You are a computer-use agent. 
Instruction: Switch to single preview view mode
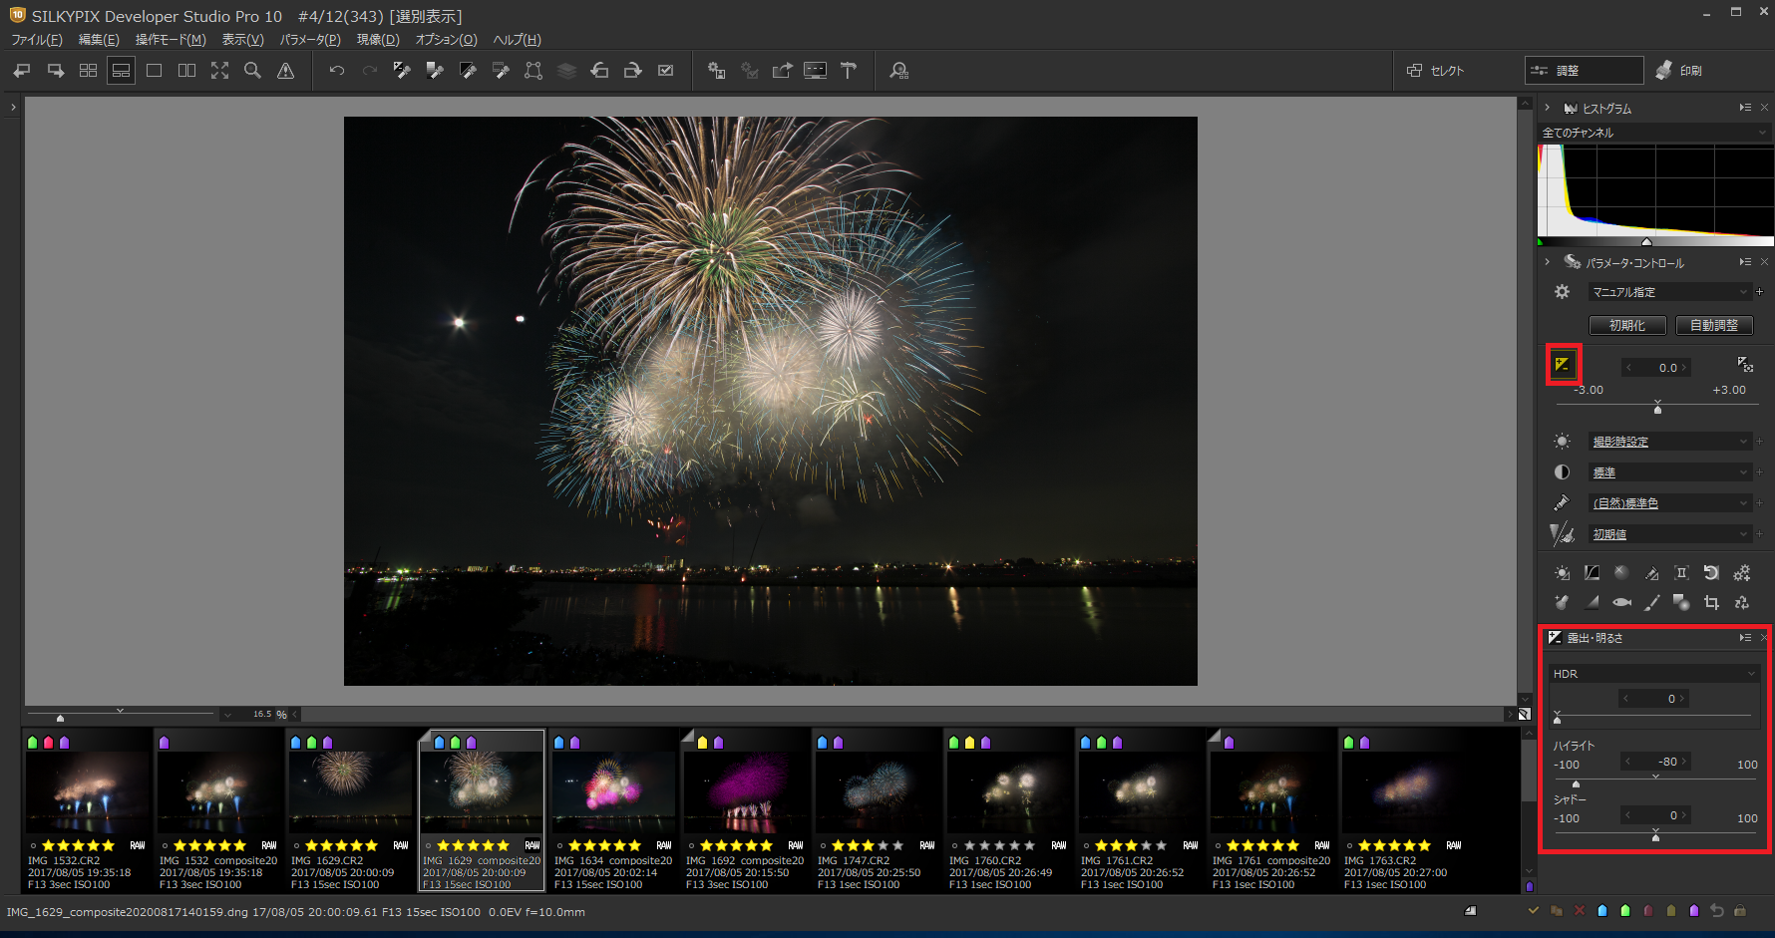pos(154,71)
